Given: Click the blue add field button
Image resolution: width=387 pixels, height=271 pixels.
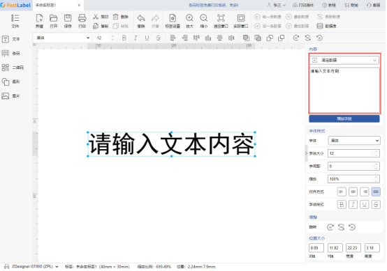Looking at the screenshot, I should (344, 118).
